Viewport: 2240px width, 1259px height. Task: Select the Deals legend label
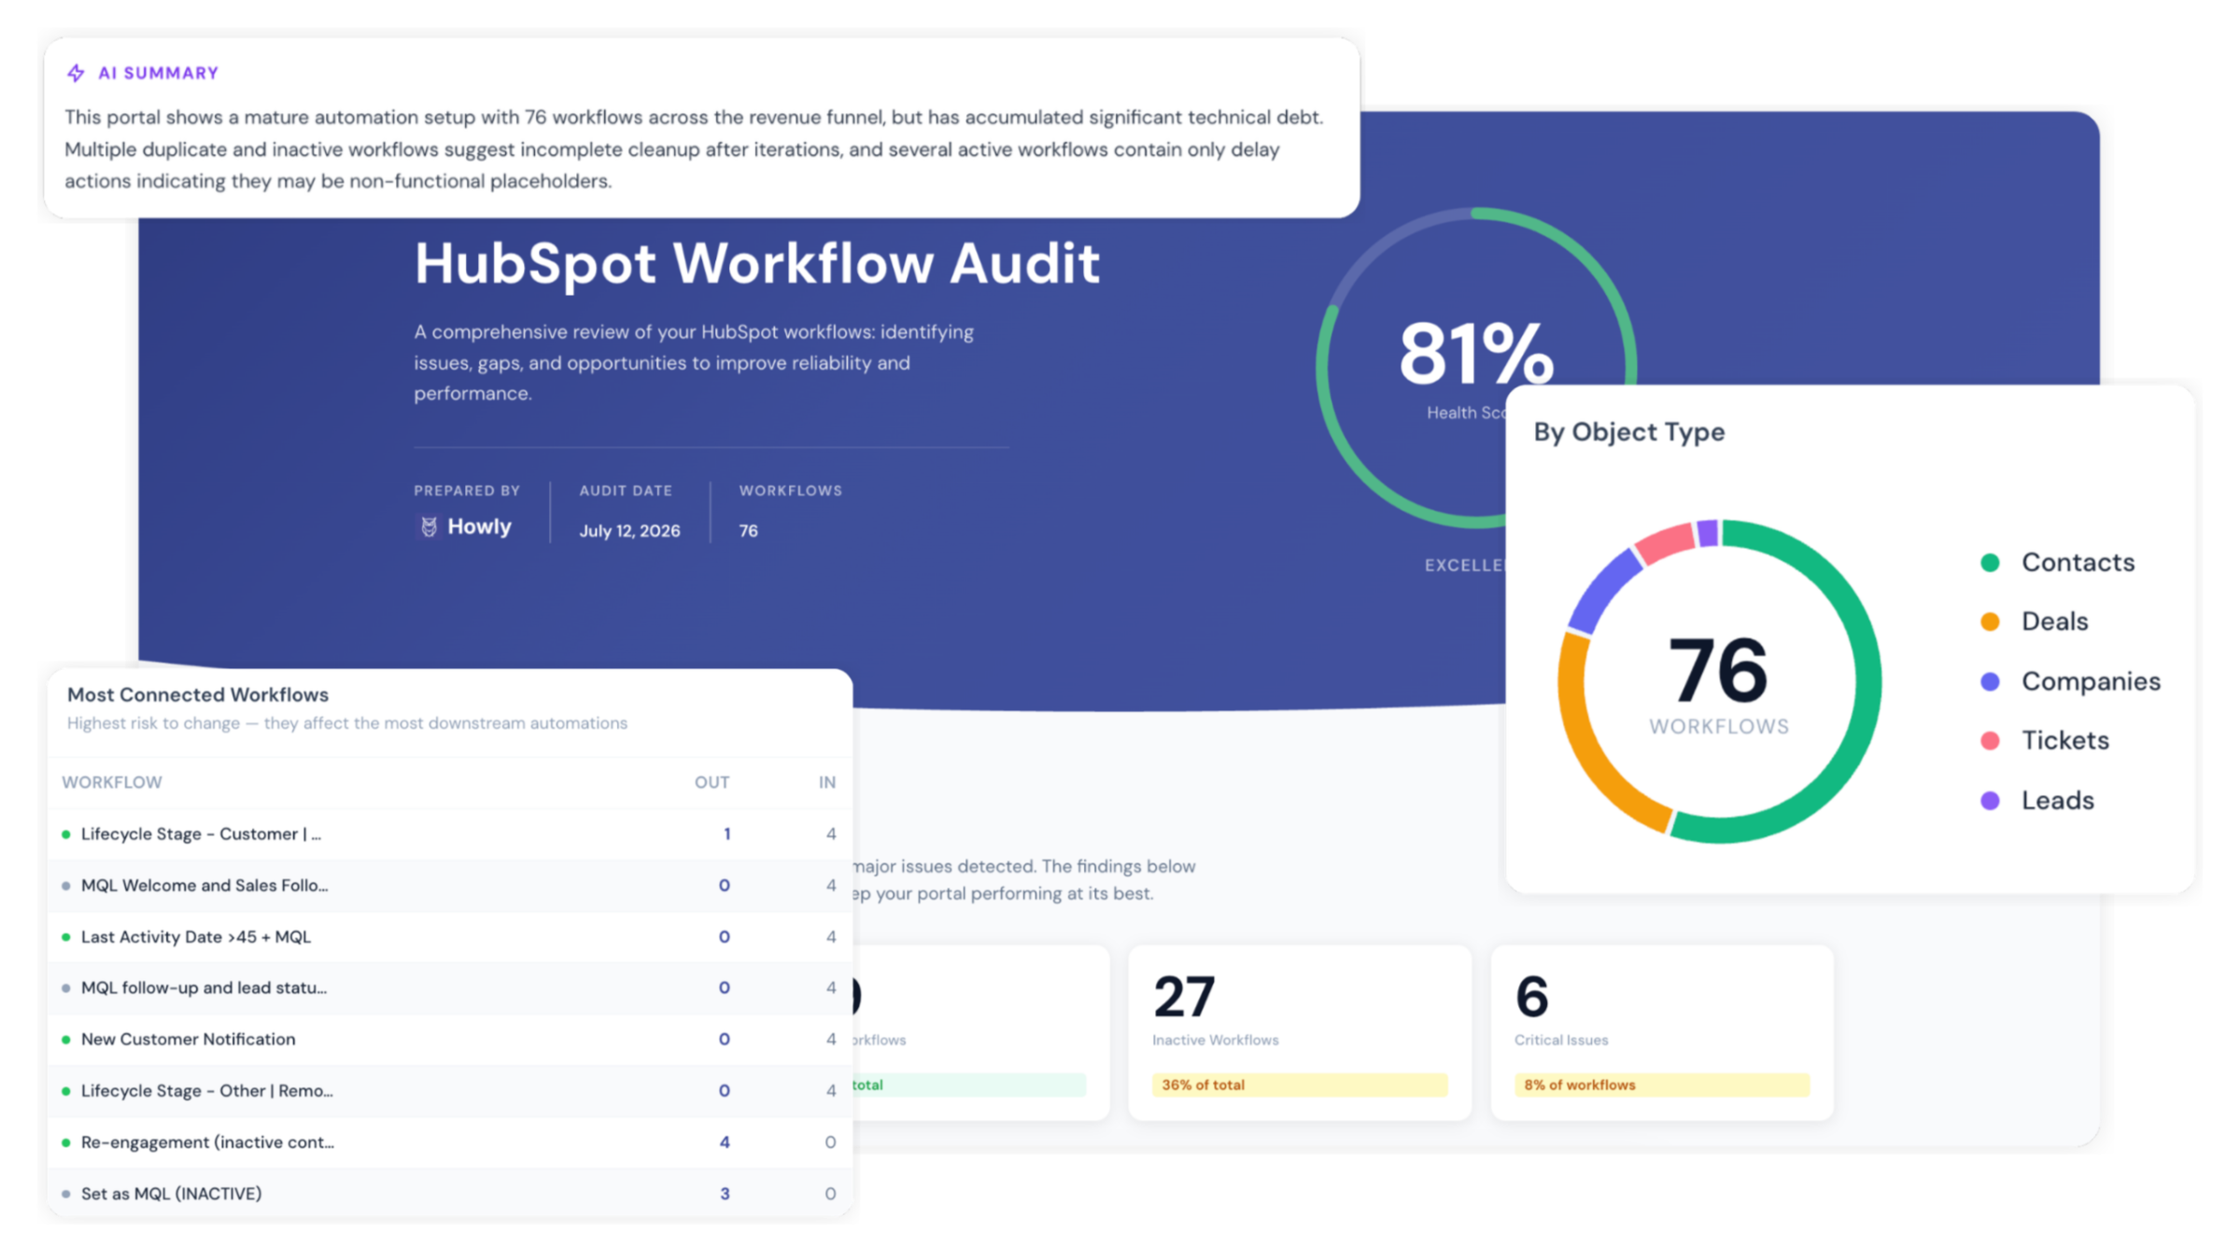(2054, 622)
